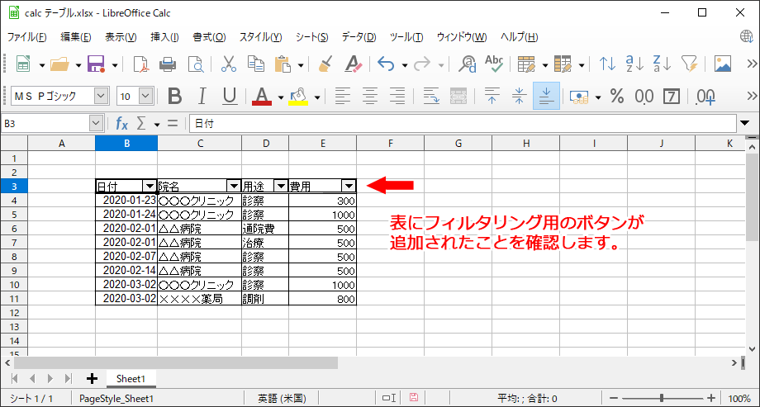Align cell text left
This screenshot has height=407, width=760.
tap(343, 96)
